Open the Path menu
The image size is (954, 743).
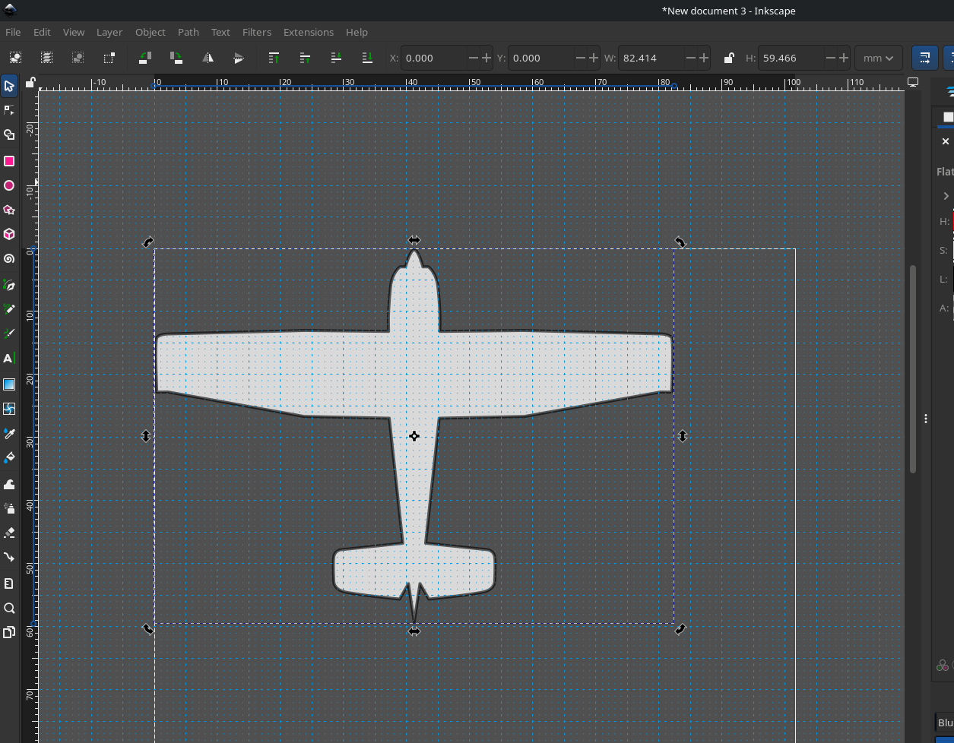point(188,32)
